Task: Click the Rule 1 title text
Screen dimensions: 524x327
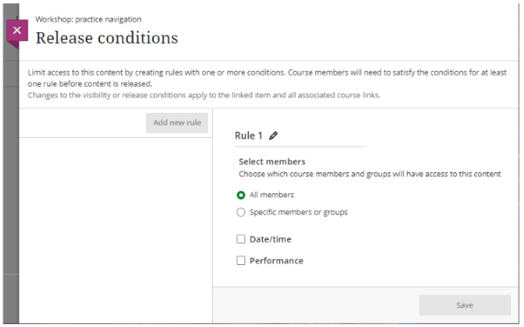Action: [248, 136]
